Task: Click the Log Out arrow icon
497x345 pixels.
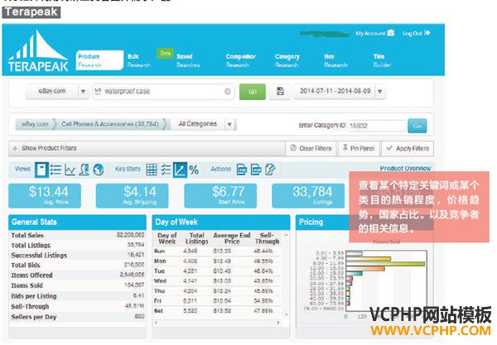Action: coord(427,33)
